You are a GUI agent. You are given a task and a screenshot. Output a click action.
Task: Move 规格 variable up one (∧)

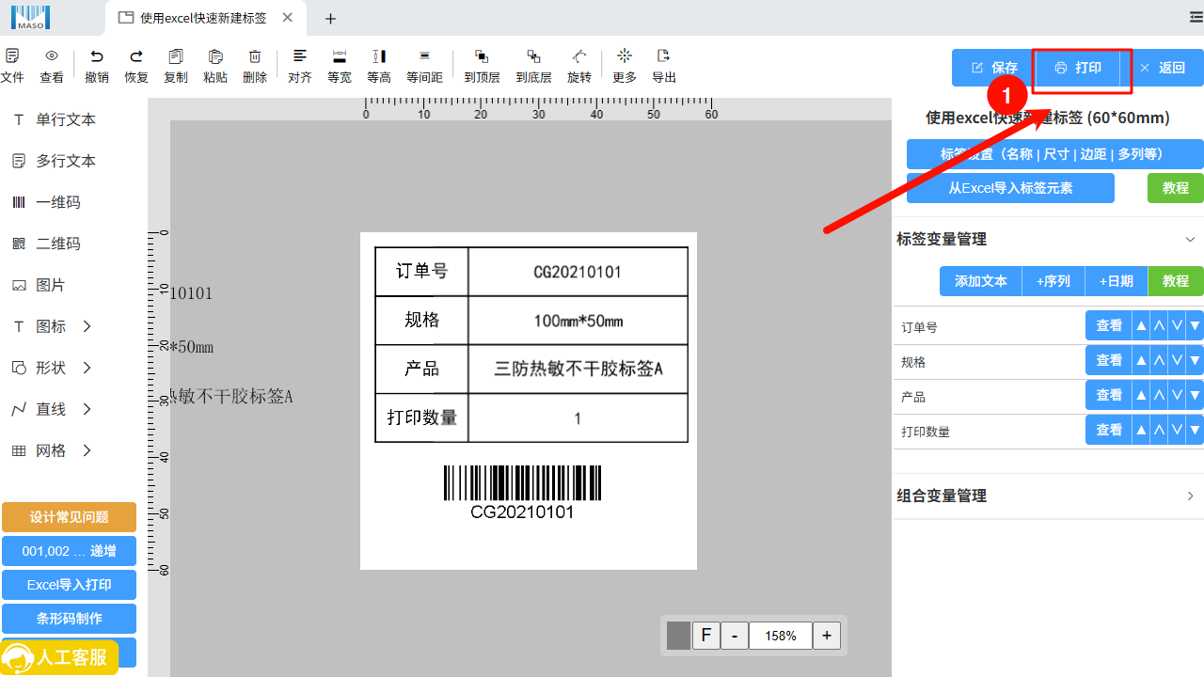[x=1159, y=360]
